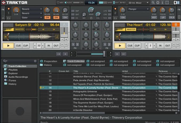The image size is (181, 123).
Task: Toggle TICK checkbox in master panel
Action: point(110,18)
